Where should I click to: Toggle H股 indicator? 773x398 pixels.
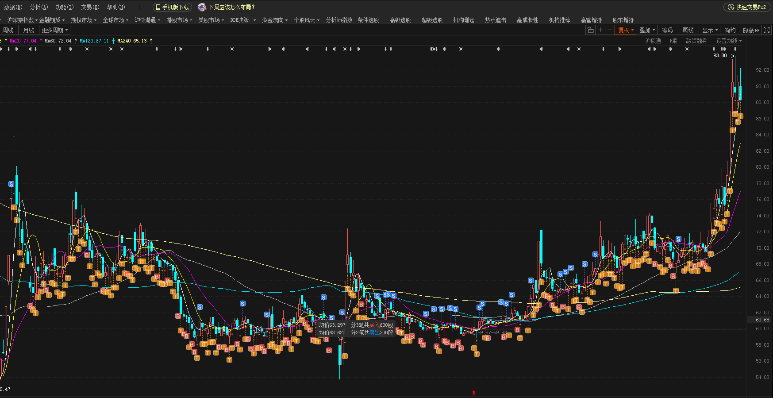point(673,41)
